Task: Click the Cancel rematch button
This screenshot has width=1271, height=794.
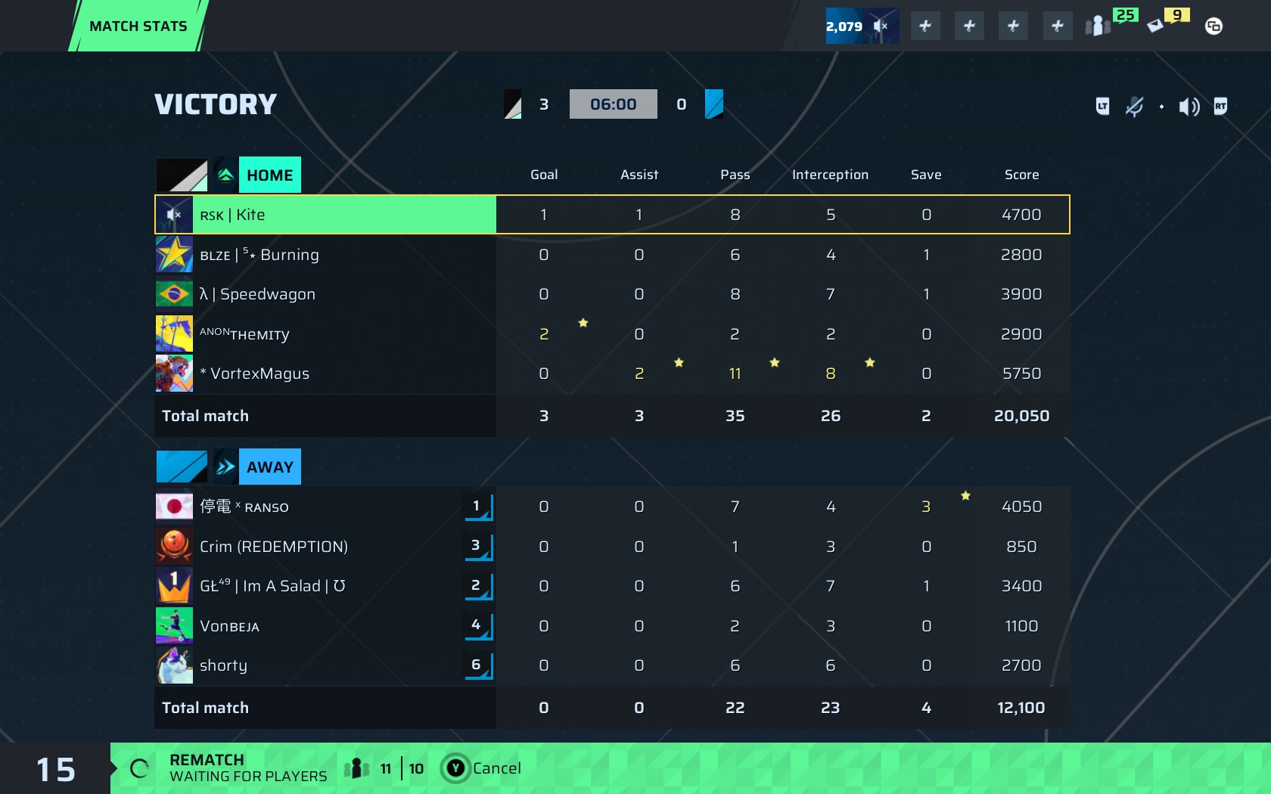Action: pos(482,768)
